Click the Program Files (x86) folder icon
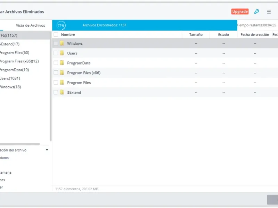Image resolution: width=278 pixels, height=208 pixels. [62, 73]
